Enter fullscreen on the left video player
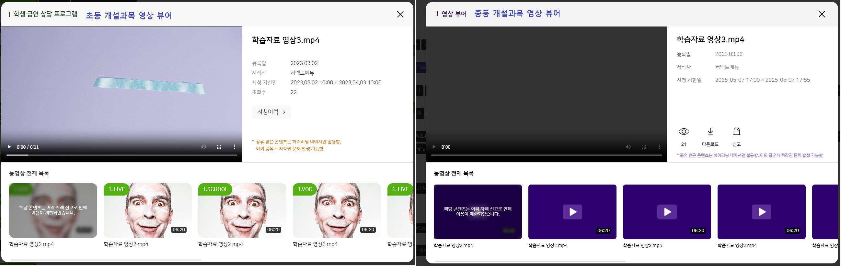Image resolution: width=841 pixels, height=266 pixels. pos(219,147)
